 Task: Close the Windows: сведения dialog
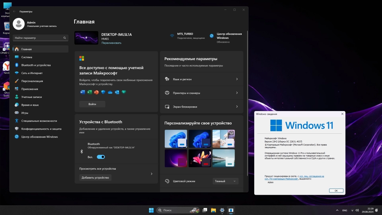[342, 114]
